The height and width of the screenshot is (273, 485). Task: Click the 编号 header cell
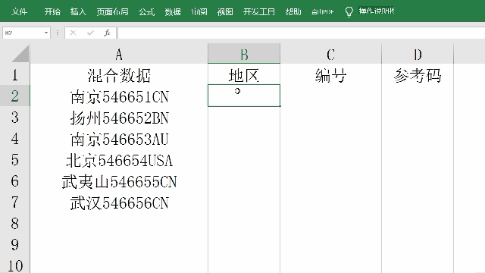click(x=330, y=74)
